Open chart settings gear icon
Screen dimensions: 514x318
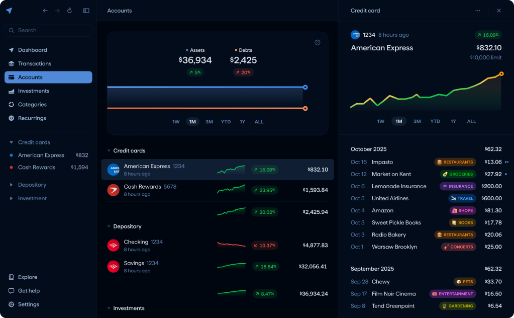318,43
